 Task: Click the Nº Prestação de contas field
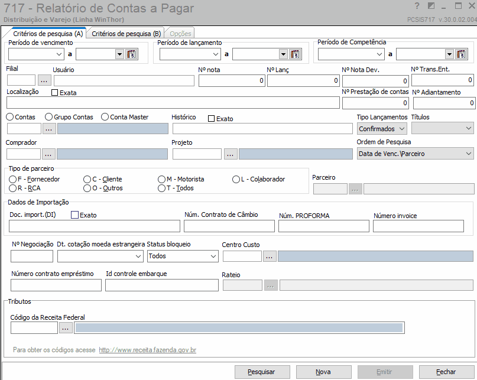(x=376, y=103)
